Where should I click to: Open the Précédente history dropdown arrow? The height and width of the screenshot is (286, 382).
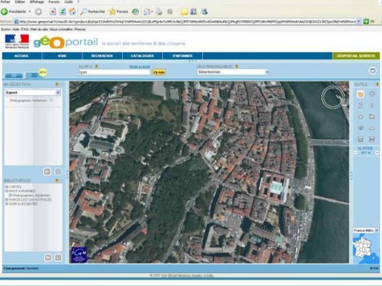pyautogui.click(x=30, y=12)
